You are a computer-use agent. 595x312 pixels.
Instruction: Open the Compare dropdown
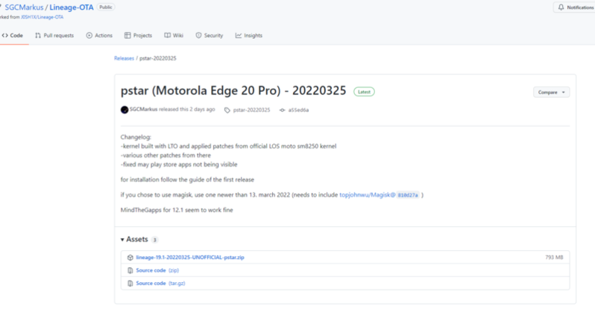[551, 92]
